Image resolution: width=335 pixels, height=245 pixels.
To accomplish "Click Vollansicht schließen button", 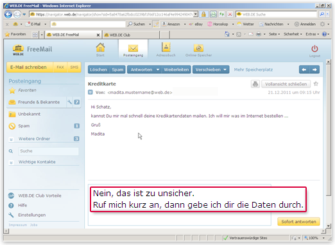I will [x=286, y=84].
